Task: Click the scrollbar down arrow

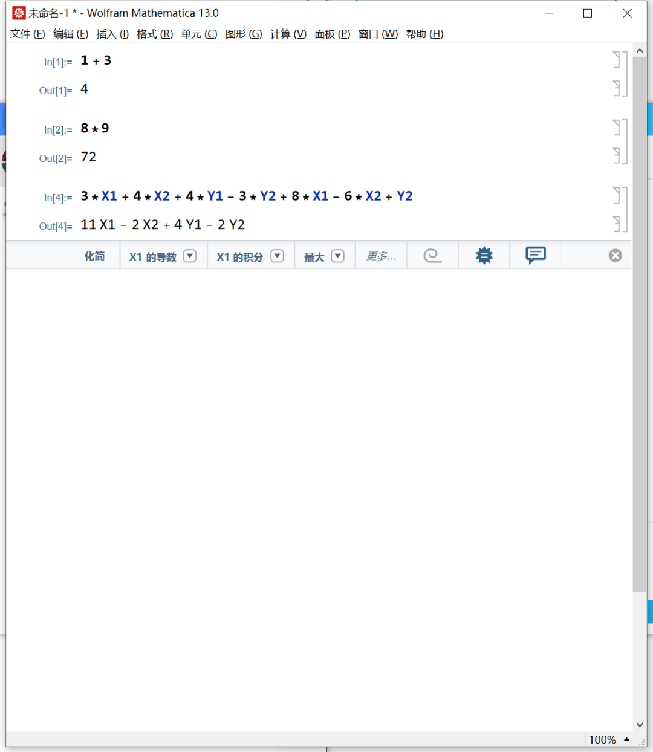Action: click(x=640, y=724)
